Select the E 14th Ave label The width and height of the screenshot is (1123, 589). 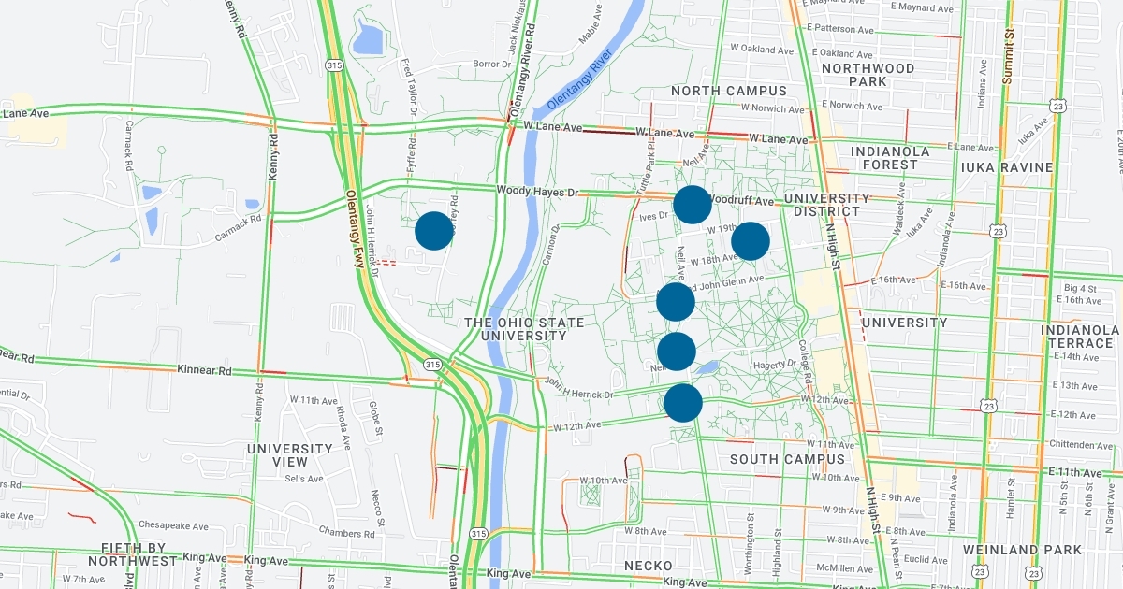[1075, 357]
